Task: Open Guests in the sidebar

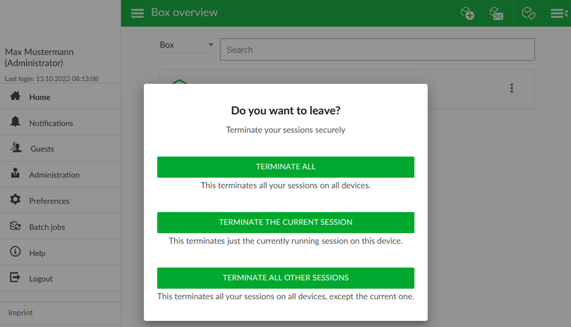Action: pyautogui.click(x=60, y=149)
